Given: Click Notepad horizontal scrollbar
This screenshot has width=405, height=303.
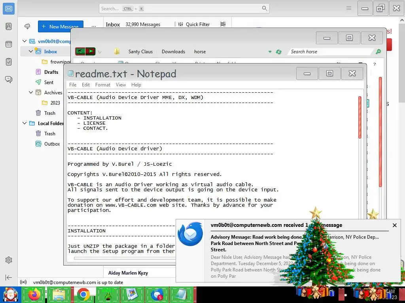Looking at the screenshot, I should pos(124,258).
